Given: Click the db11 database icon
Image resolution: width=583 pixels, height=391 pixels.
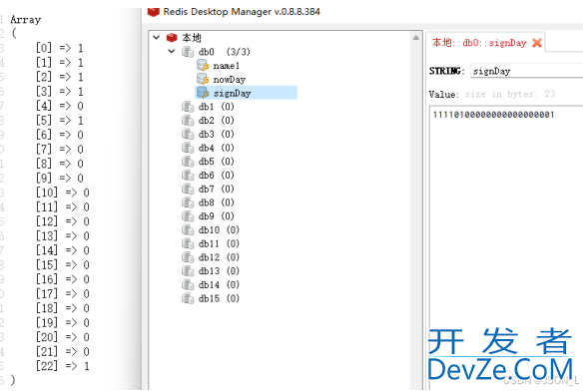Looking at the screenshot, I should (x=188, y=243).
